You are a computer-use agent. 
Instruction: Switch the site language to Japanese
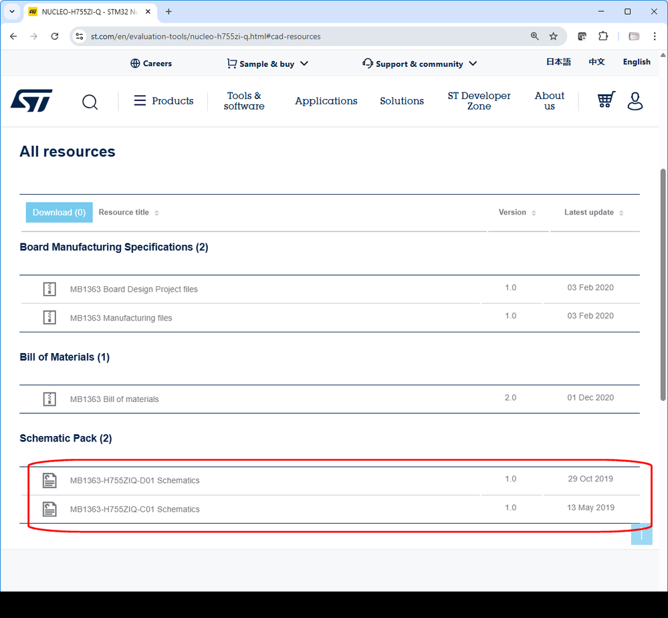click(x=558, y=62)
